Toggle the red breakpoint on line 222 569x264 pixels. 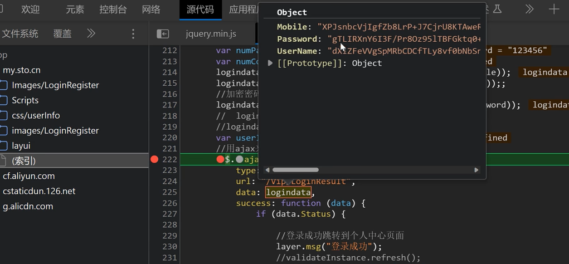tap(154, 159)
